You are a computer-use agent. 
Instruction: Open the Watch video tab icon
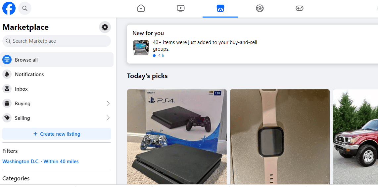coord(181,8)
